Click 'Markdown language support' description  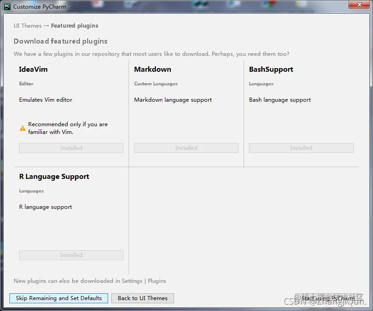tap(173, 100)
